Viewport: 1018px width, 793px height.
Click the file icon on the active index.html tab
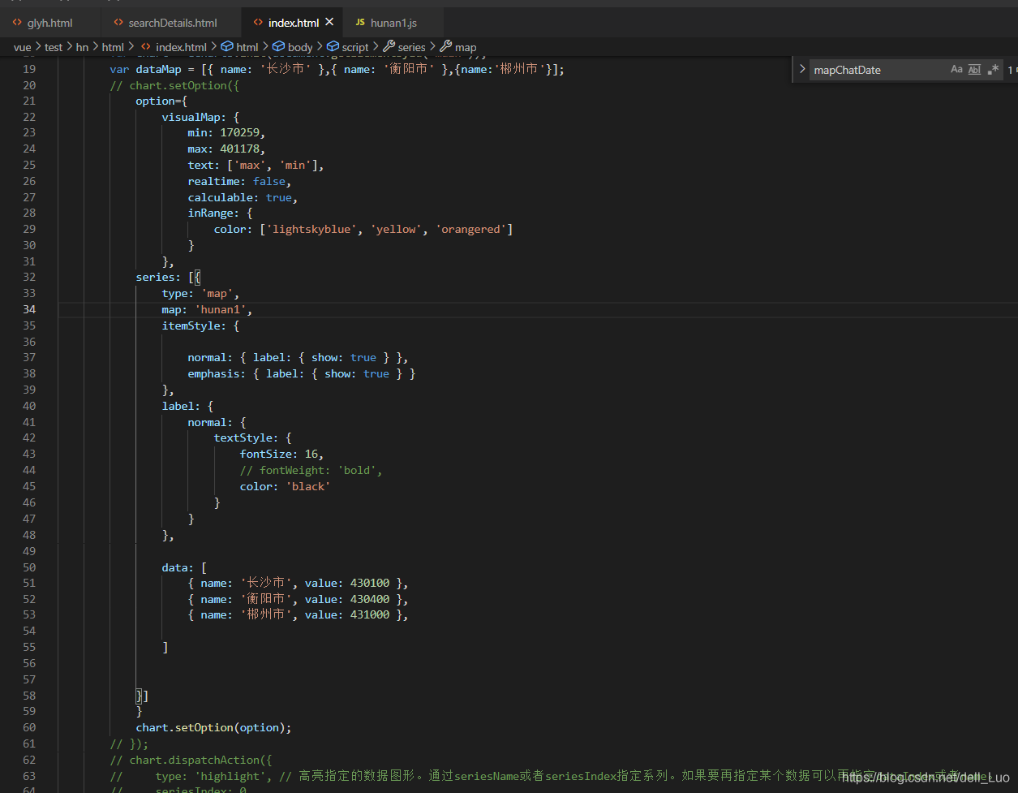click(x=259, y=23)
